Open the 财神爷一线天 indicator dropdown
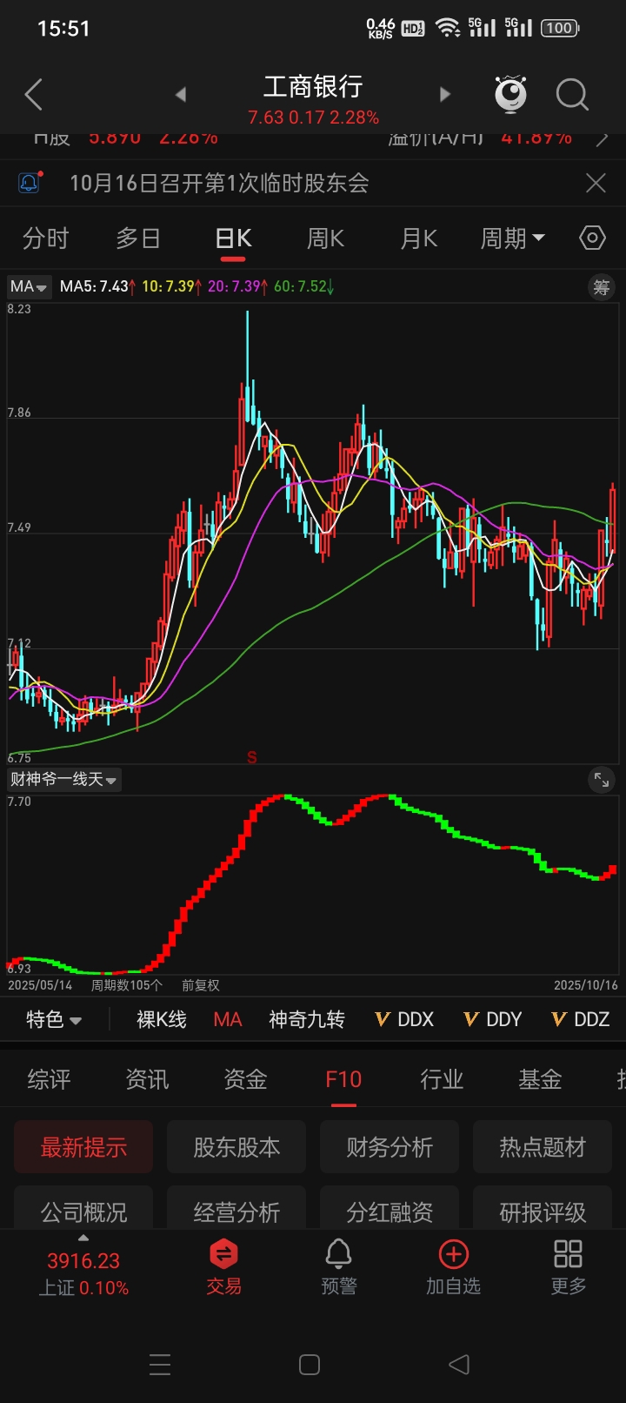This screenshot has width=626, height=1403. coord(63,779)
